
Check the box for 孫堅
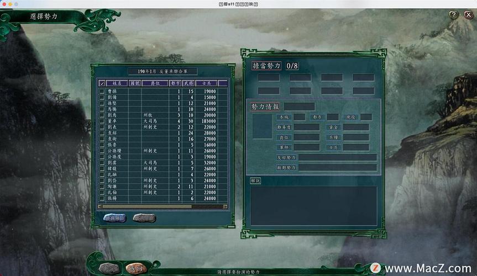pyautogui.click(x=102, y=103)
